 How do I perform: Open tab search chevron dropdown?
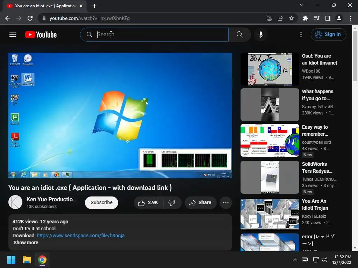pos(302,5)
